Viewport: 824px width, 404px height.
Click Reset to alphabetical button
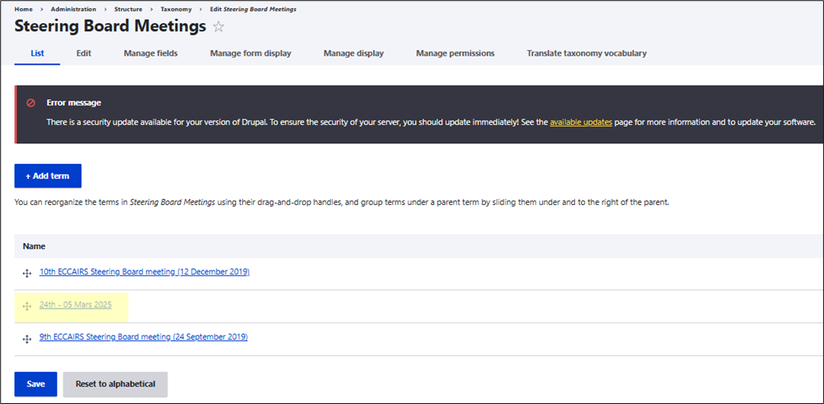115,384
